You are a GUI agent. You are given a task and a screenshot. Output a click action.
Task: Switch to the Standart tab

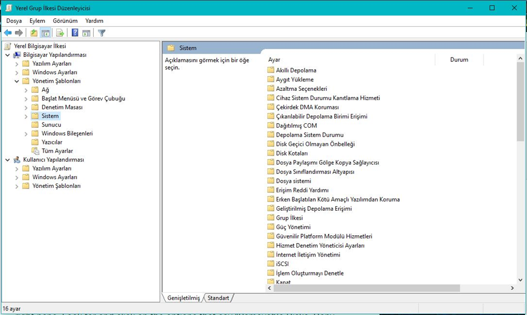pyautogui.click(x=218, y=298)
